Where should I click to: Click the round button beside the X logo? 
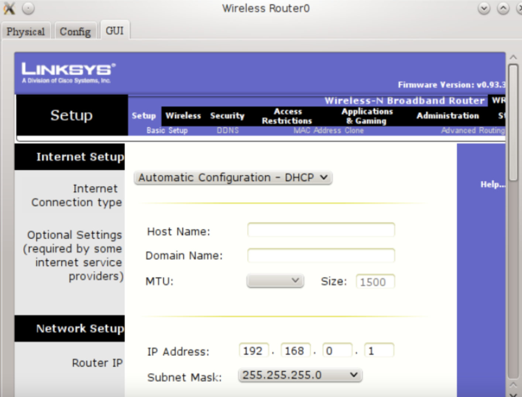click(x=28, y=8)
